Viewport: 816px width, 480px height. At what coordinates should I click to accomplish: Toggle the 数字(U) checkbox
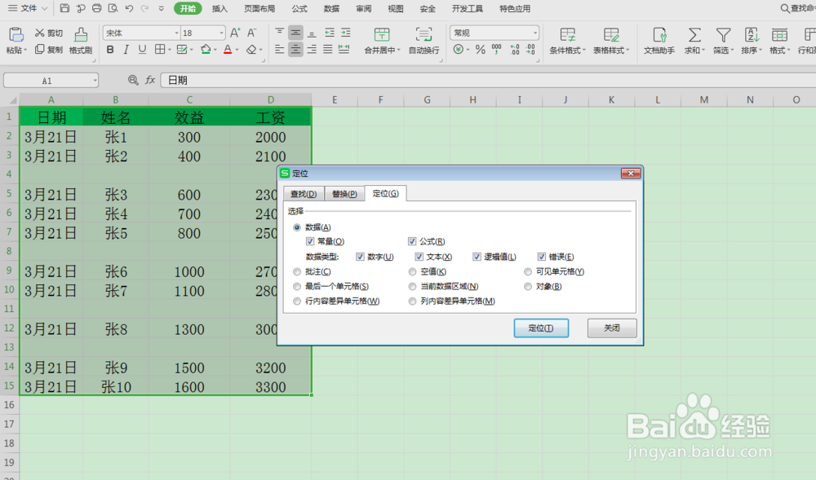[x=360, y=257]
